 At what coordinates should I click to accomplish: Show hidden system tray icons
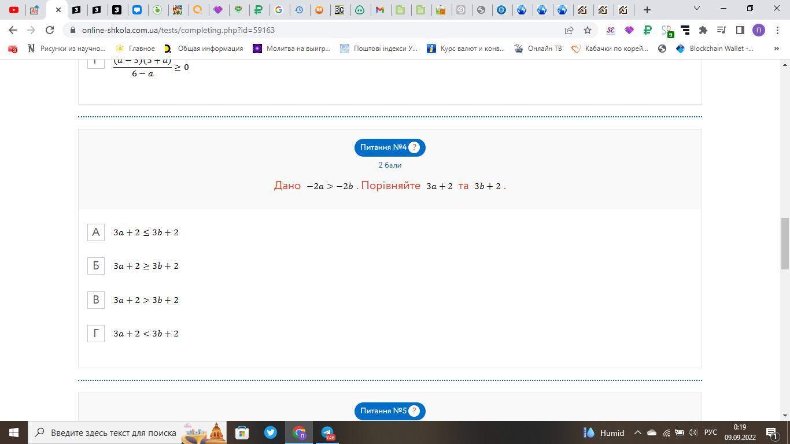638,432
